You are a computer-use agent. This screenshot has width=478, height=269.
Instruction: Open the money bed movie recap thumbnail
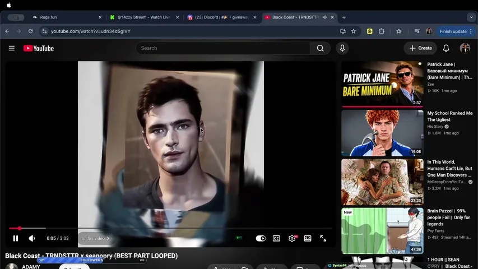click(x=382, y=182)
